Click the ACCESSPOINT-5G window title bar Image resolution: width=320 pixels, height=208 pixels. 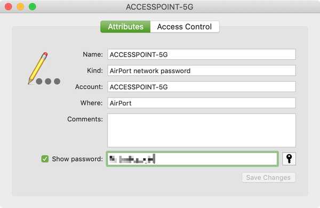pyautogui.click(x=159, y=7)
